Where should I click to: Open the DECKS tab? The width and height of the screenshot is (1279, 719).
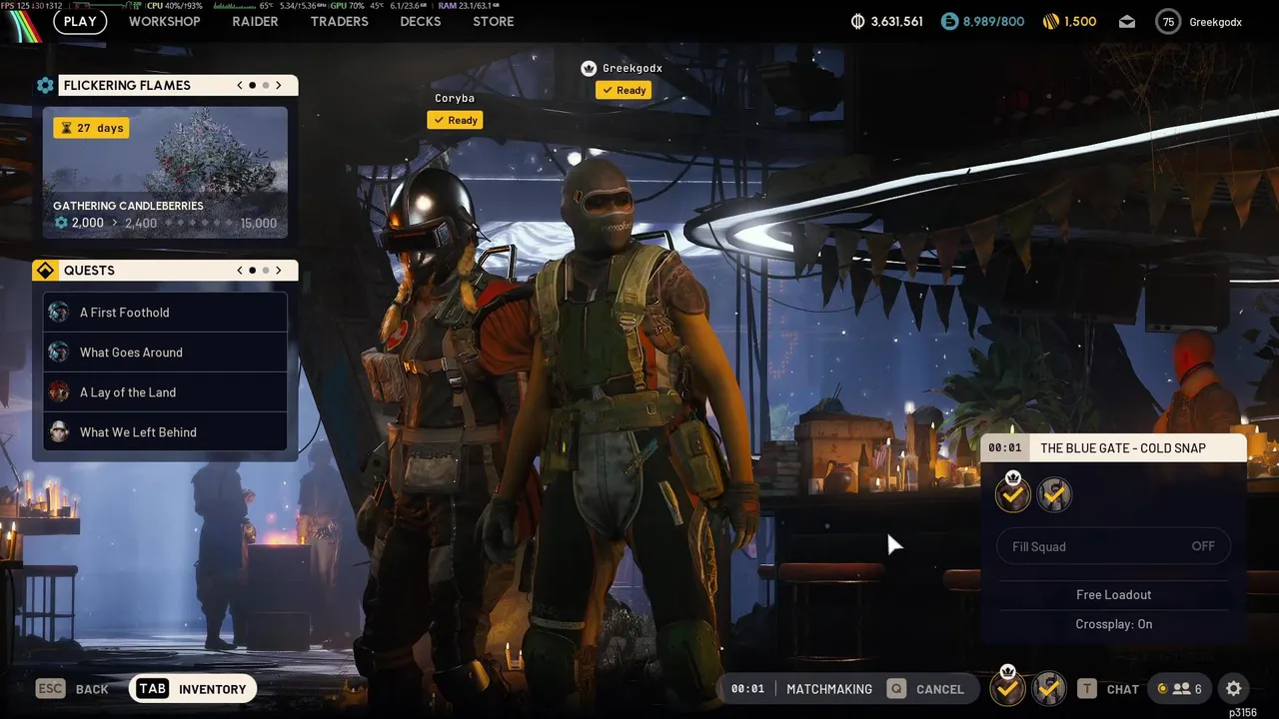tap(421, 21)
